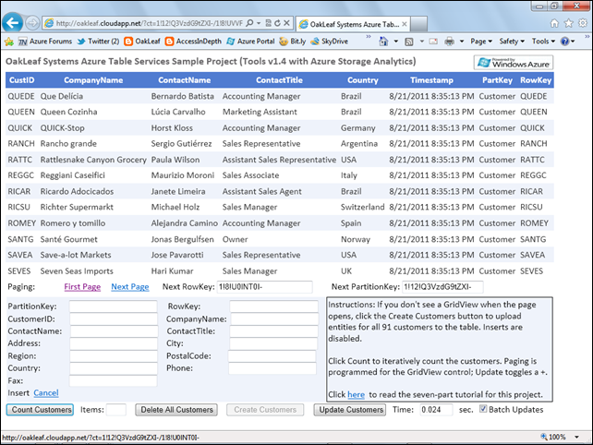Click the Help question mark icon
The width and height of the screenshot is (593, 445).
pyautogui.click(x=564, y=42)
